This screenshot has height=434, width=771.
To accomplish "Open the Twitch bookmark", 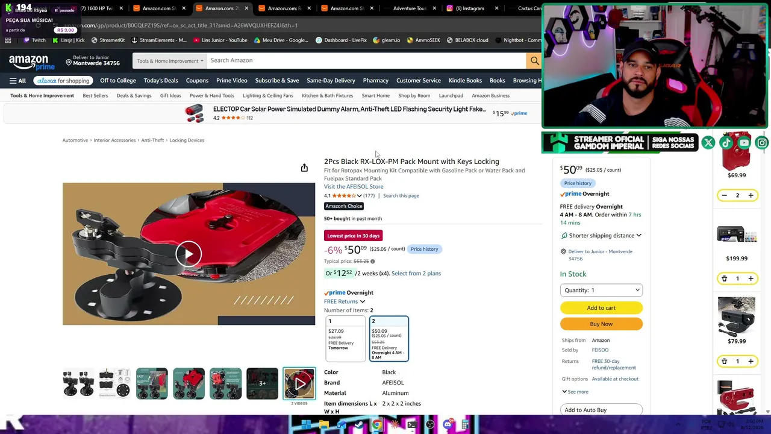I will pyautogui.click(x=34, y=40).
